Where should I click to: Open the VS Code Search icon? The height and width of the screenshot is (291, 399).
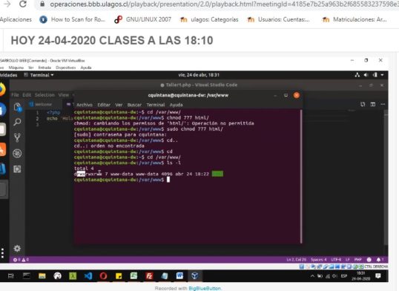17,122
